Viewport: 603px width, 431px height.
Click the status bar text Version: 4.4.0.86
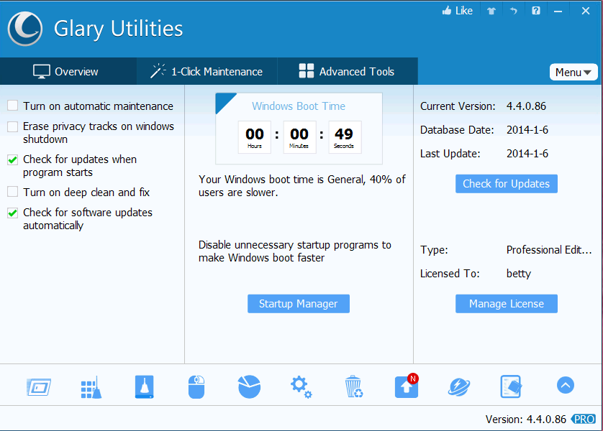coord(526,420)
